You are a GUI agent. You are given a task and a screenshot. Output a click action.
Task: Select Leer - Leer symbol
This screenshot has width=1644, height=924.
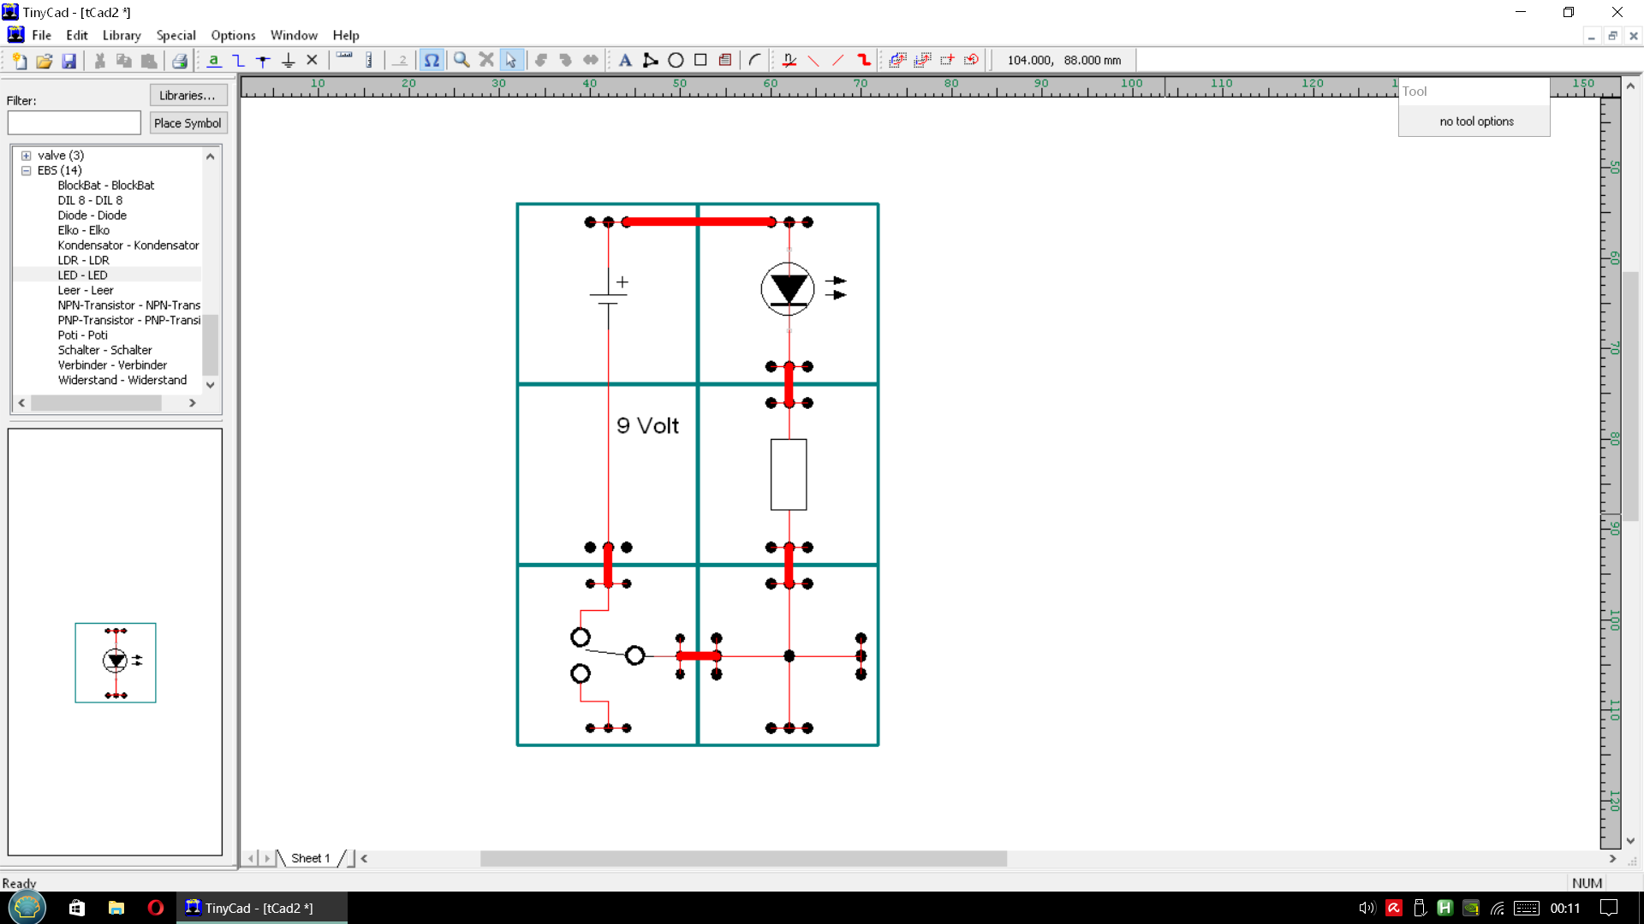[86, 291]
